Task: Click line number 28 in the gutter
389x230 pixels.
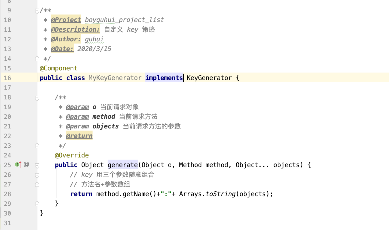Action: tap(8, 194)
